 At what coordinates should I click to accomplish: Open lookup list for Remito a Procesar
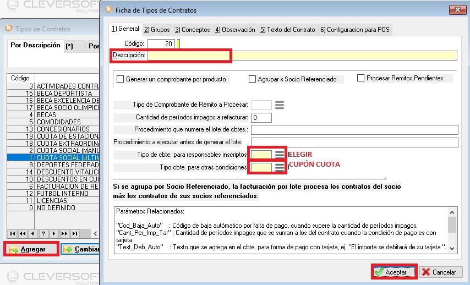280,105
